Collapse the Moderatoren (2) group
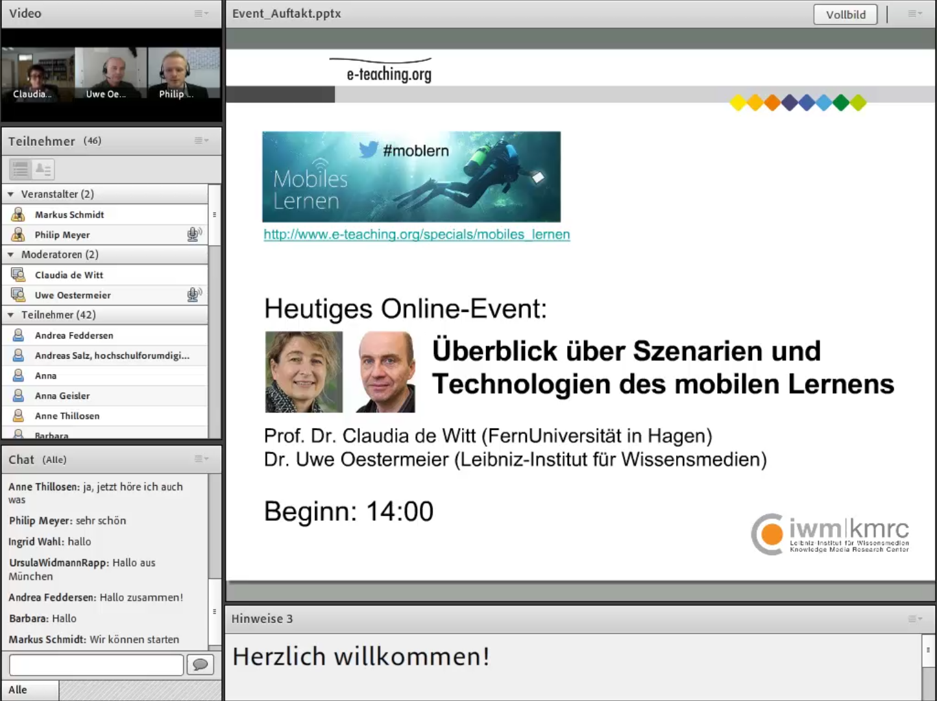The height and width of the screenshot is (701, 937). pos(10,254)
